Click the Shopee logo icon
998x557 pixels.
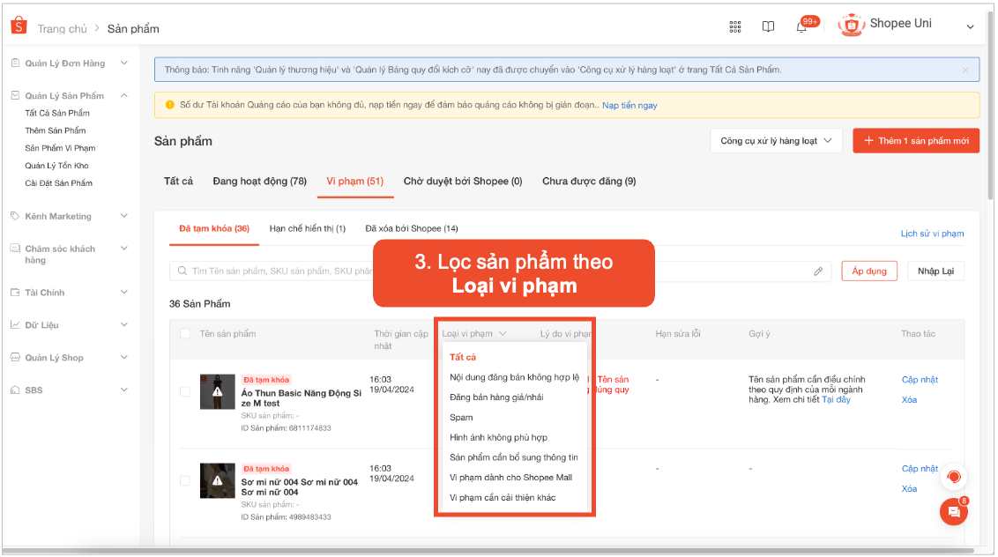19,26
